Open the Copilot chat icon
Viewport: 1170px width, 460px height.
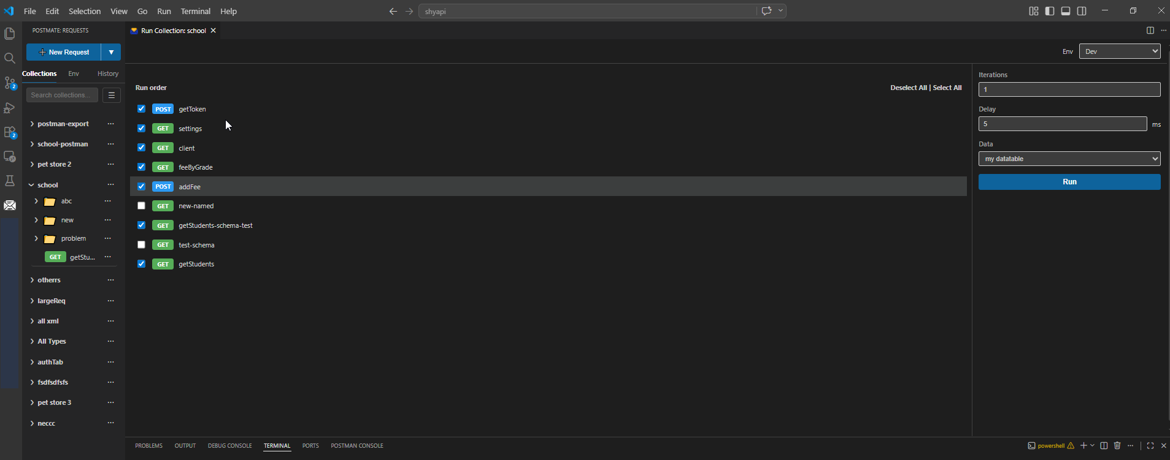click(x=766, y=11)
